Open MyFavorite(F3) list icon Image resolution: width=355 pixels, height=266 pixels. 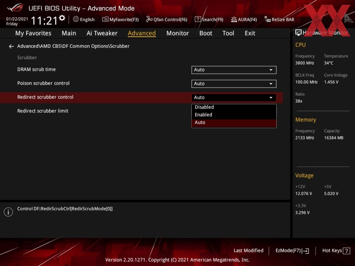tap(105, 19)
